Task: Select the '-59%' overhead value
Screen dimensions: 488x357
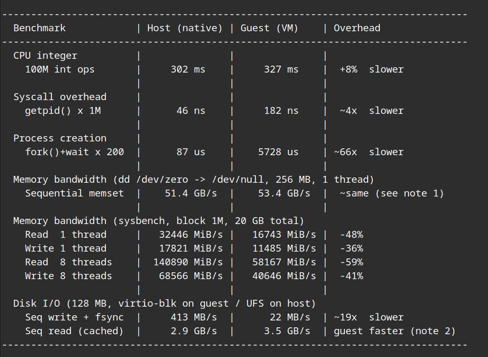Action: [351, 262]
